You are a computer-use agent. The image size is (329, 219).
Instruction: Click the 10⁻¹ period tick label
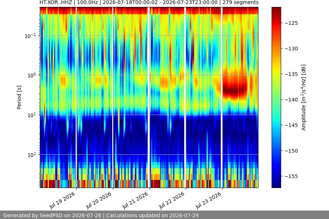coord(30,36)
